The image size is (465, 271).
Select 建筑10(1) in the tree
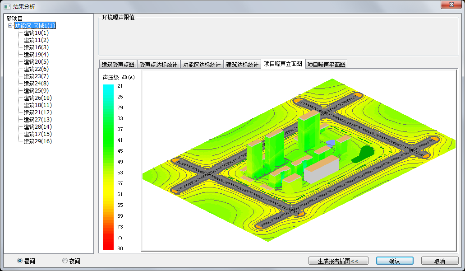(36, 33)
